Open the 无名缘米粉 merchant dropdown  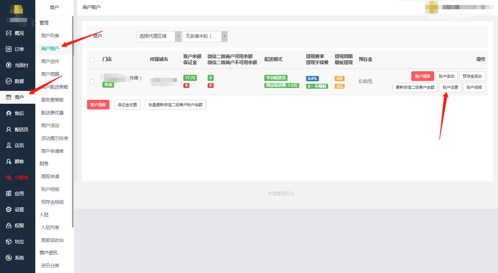click(x=205, y=36)
